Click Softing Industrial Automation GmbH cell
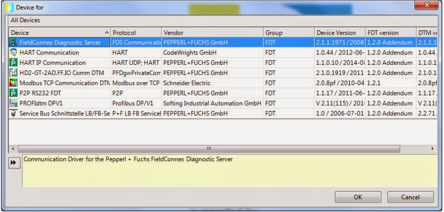The width and height of the screenshot is (444, 212). pos(212,104)
